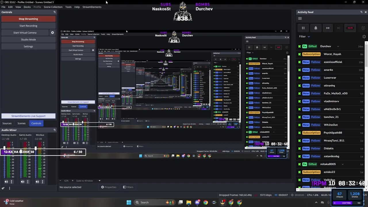Show hidden system tray icons
This screenshot has height=207, width=368.
pyautogui.click(x=316, y=202)
